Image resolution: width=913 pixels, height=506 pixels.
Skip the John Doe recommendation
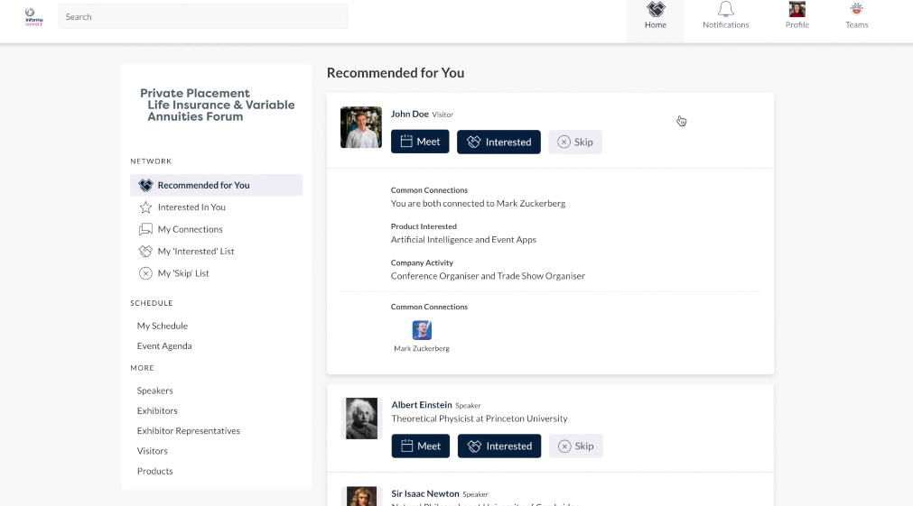click(x=575, y=142)
